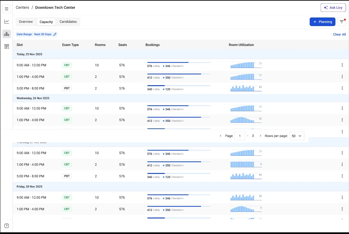The width and height of the screenshot is (349, 234).
Task: Go to the previous page arrow
Action: pos(220,136)
